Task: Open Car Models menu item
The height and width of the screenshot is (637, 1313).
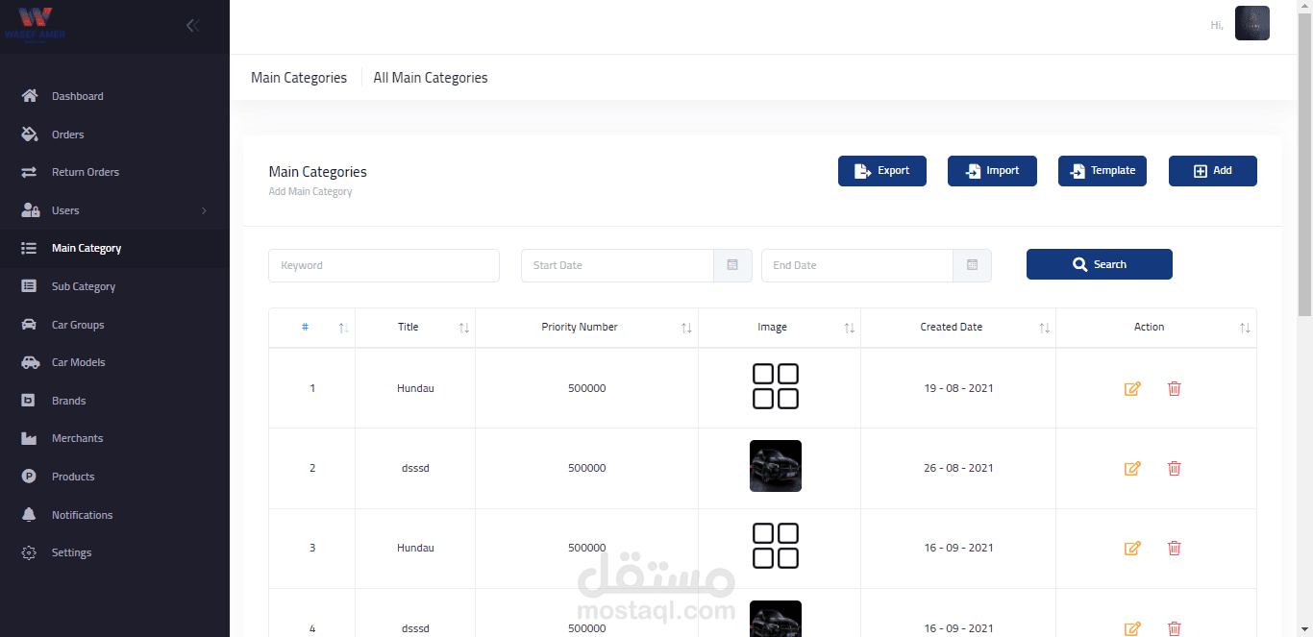Action: [x=114, y=362]
